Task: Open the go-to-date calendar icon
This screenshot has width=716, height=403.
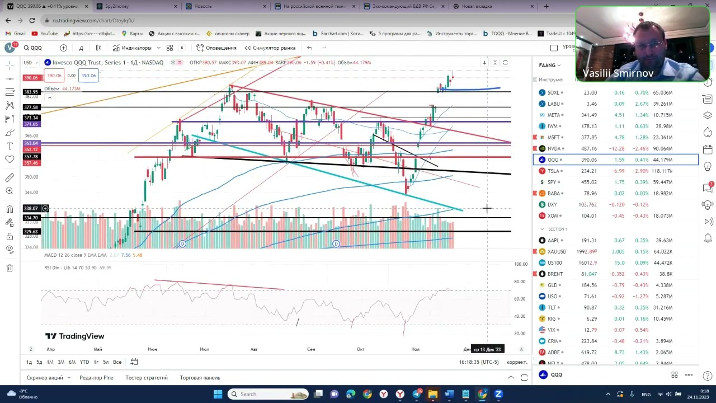Action: tap(134, 362)
